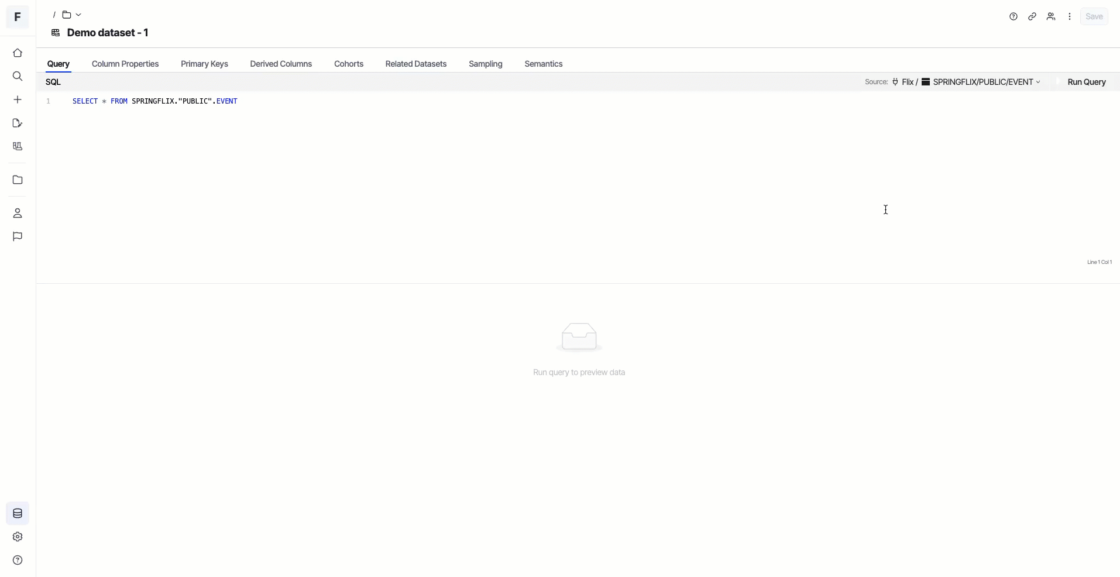Open the document edit icon in sidebar
This screenshot has height=577, width=1120.
click(18, 123)
